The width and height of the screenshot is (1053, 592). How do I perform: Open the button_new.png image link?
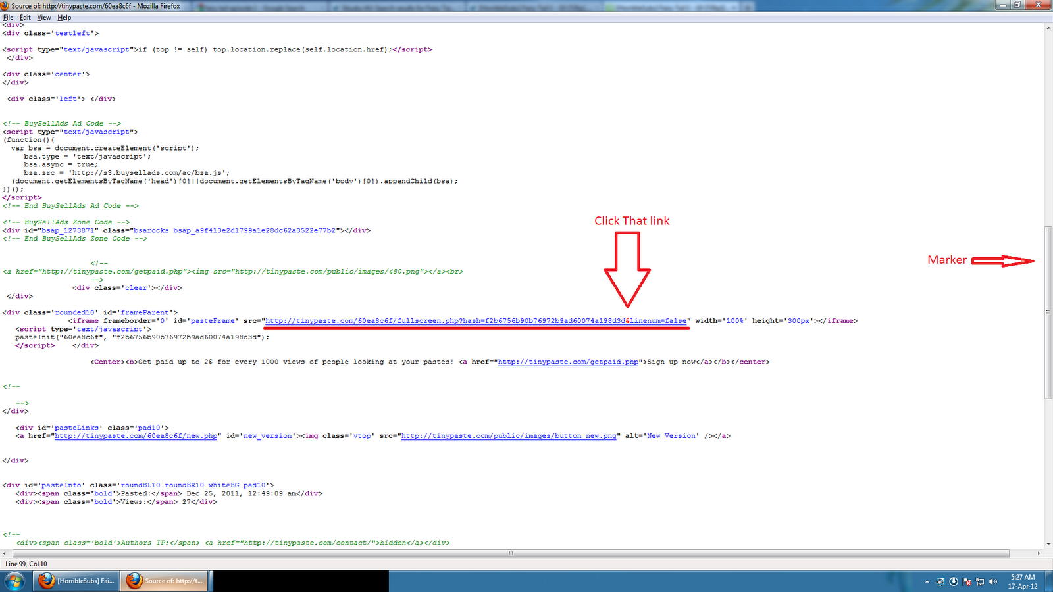coord(509,436)
